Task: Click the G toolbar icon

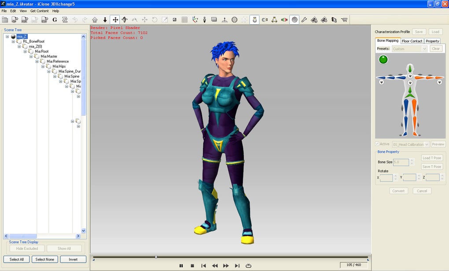Action: pos(55,20)
